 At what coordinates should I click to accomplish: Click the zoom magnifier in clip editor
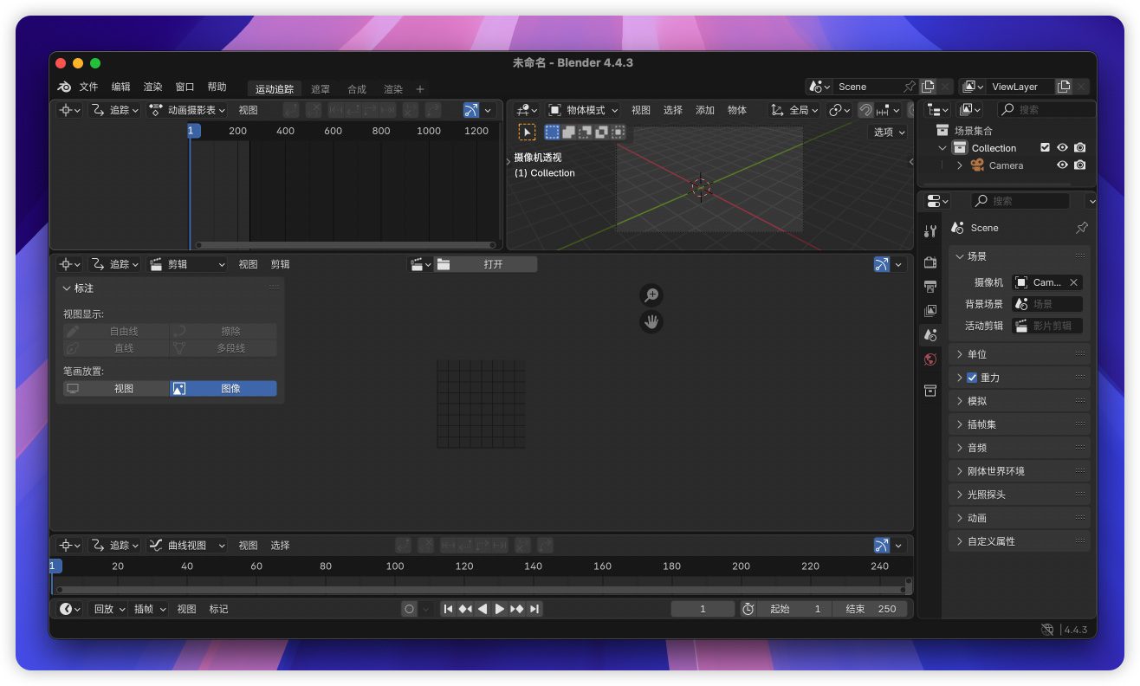coord(651,295)
